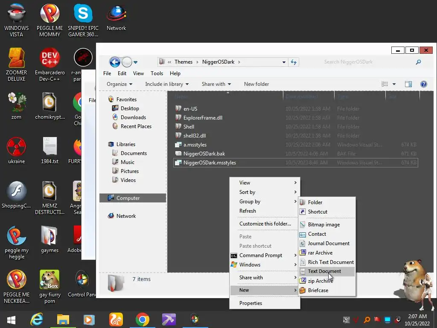Select ZOOMER DELUXE desktop icon
The image size is (437, 328).
click(17, 65)
